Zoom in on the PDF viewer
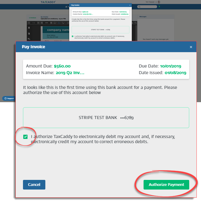This screenshot has width=201, height=204. click(51, 23)
